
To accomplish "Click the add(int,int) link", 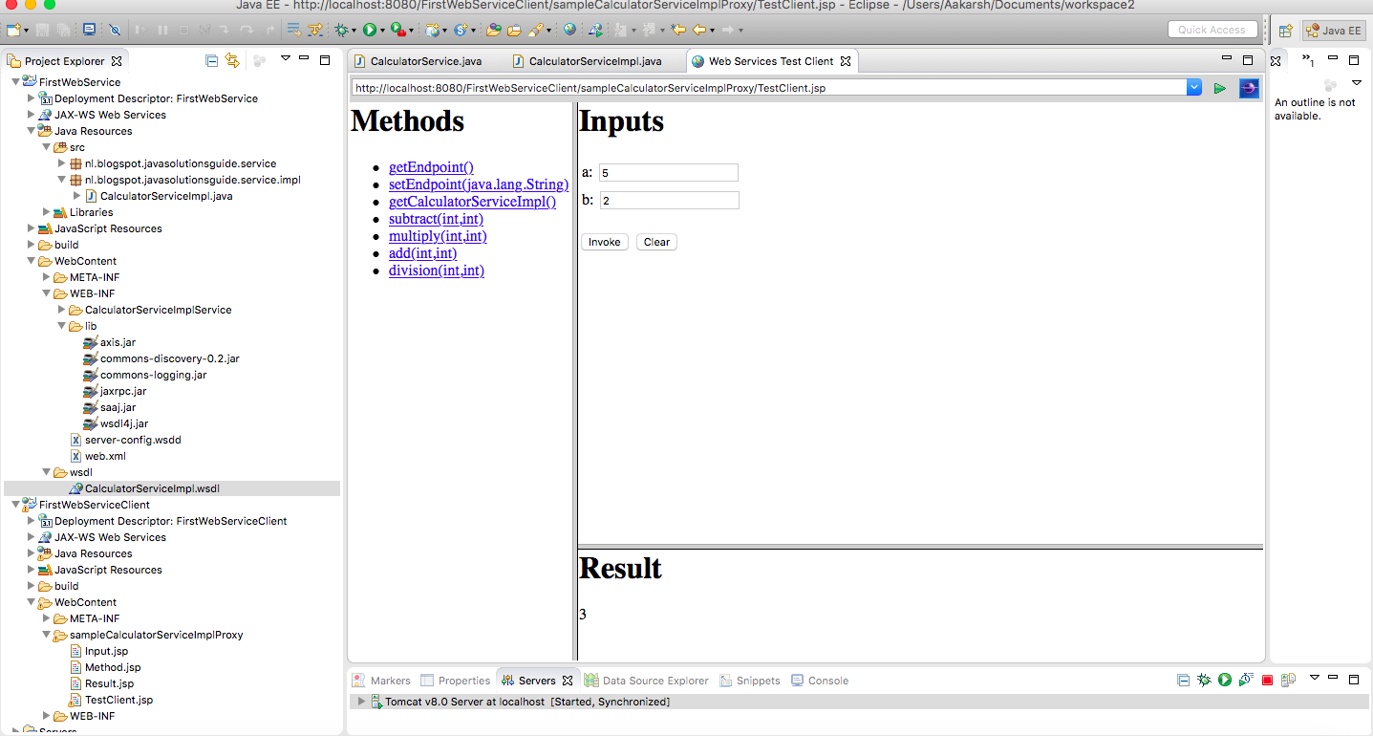I will coord(423,253).
